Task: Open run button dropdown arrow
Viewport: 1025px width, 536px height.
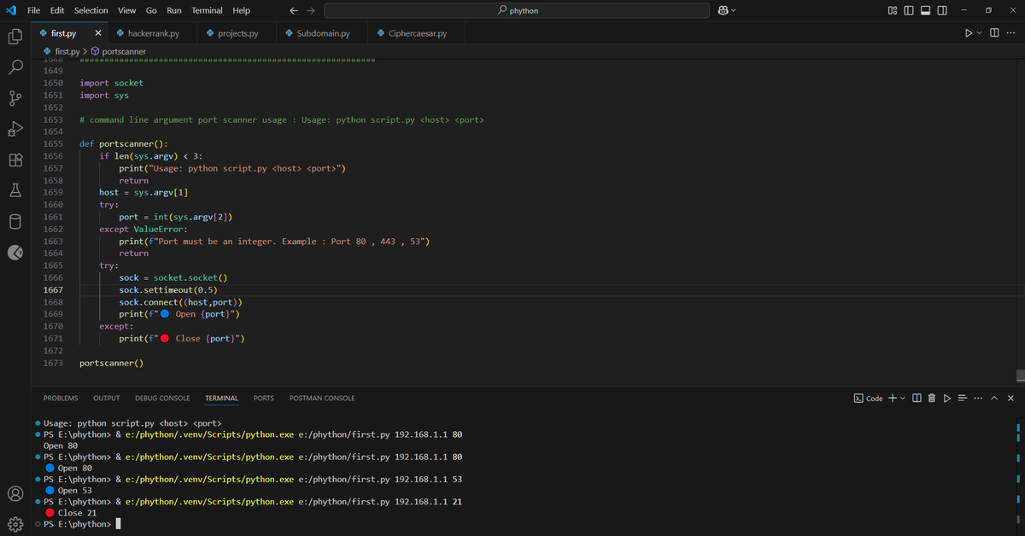Action: 980,33
